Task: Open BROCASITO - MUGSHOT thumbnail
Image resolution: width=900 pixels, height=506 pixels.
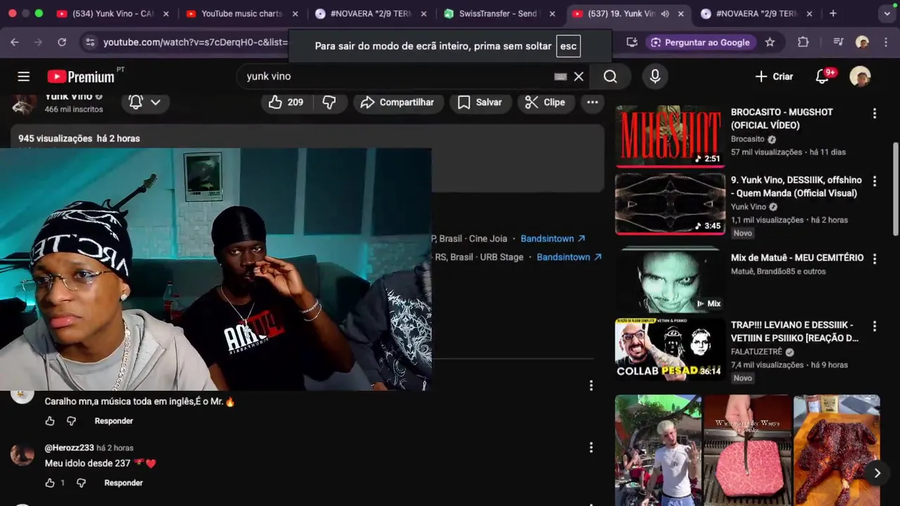Action: [670, 136]
